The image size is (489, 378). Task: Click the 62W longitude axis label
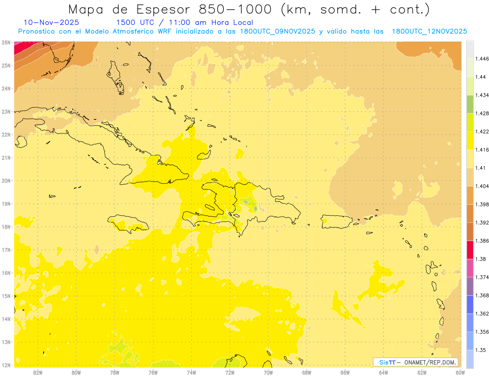[422, 372]
